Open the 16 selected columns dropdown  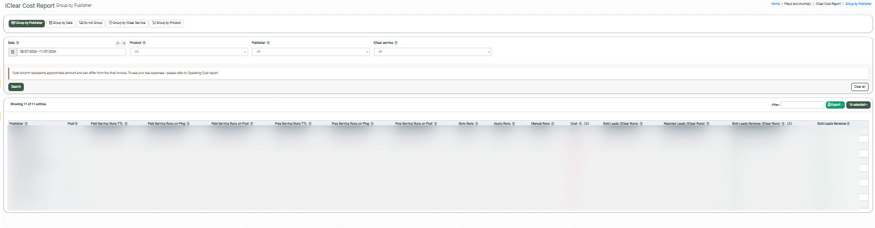pos(858,105)
